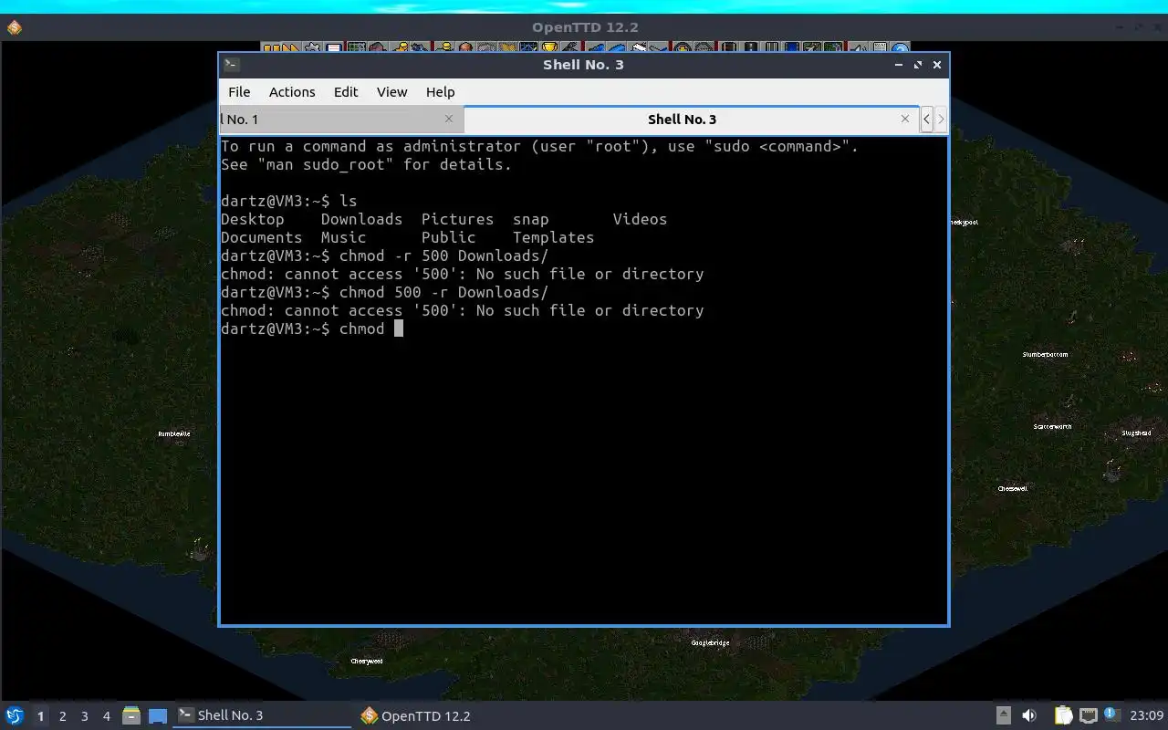
Task: Click the Cheesewell town label on the map
Action: point(1012,488)
